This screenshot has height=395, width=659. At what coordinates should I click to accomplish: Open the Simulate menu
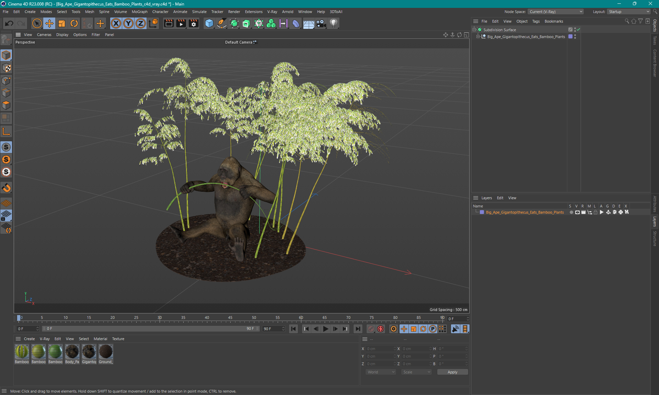(199, 12)
